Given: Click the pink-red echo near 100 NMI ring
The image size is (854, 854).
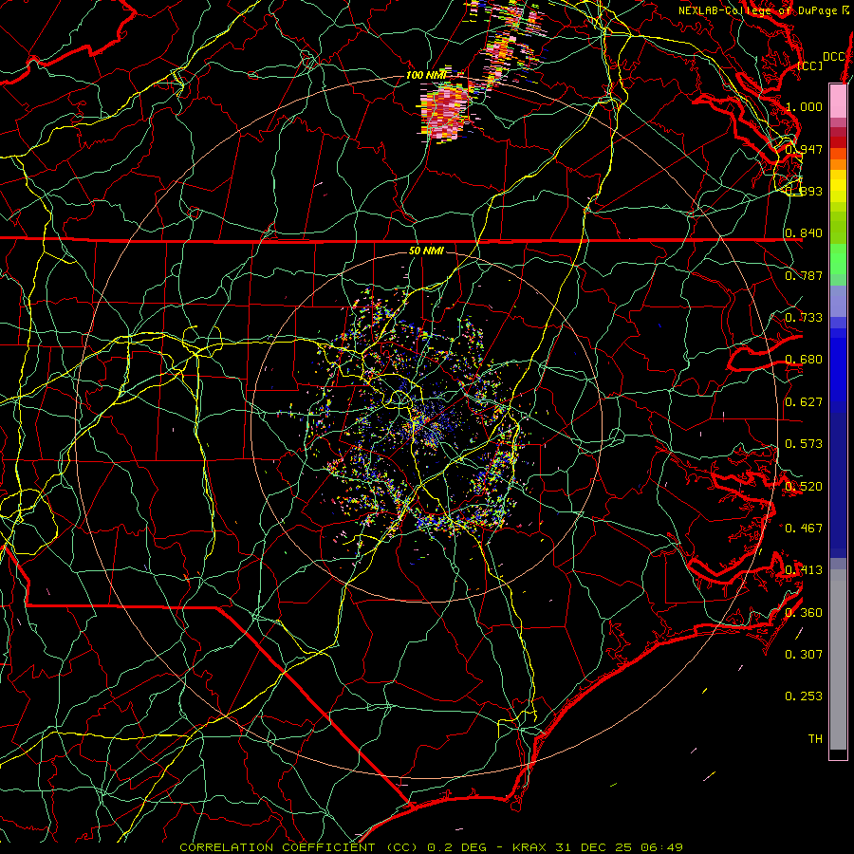Looking at the screenshot, I should coord(446,112).
